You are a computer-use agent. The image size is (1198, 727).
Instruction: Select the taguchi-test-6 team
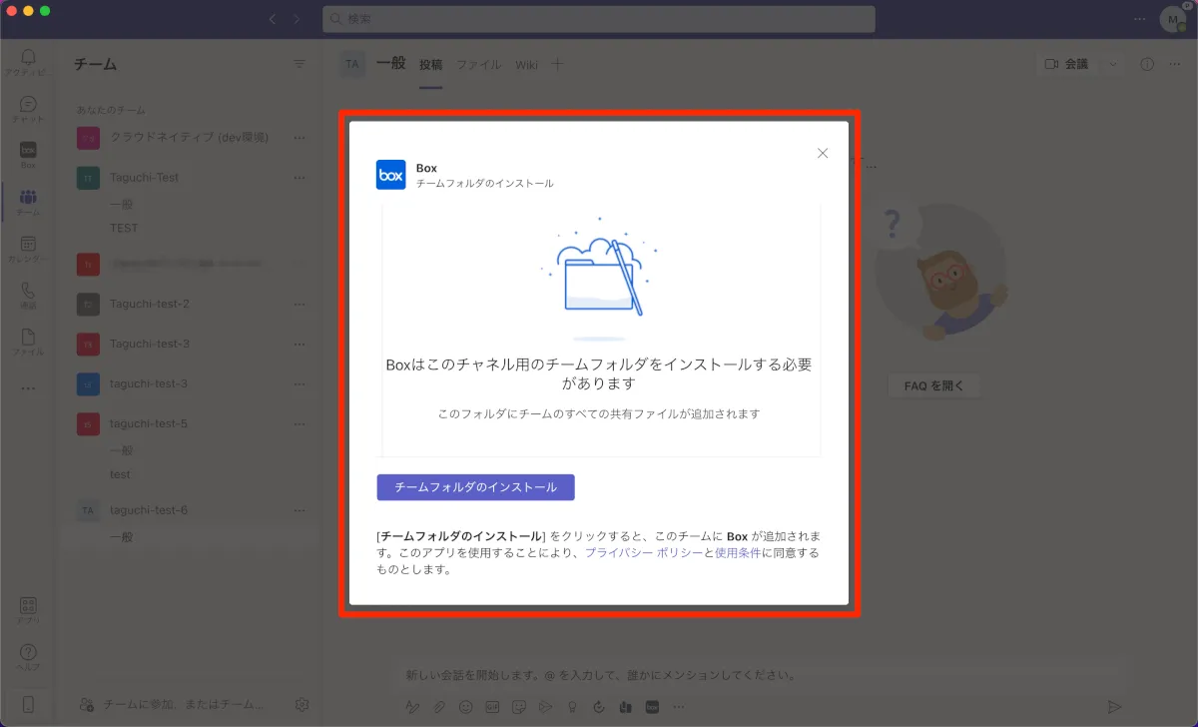[x=149, y=510]
